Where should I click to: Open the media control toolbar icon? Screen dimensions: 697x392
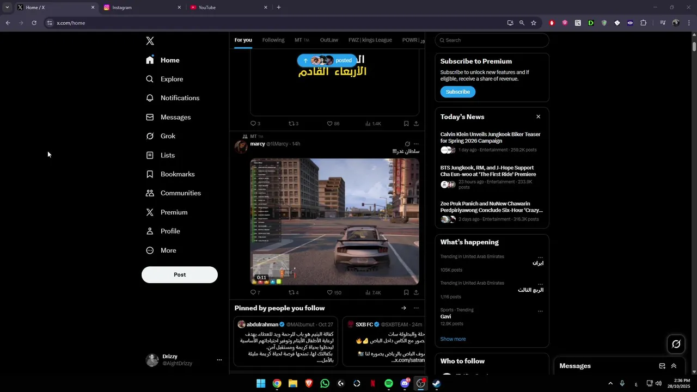tap(662, 23)
